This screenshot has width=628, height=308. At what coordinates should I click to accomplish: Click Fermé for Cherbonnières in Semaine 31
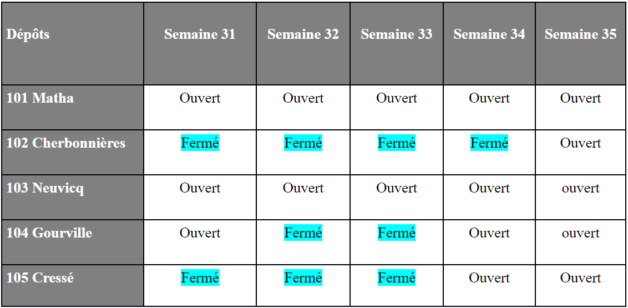[x=200, y=143]
